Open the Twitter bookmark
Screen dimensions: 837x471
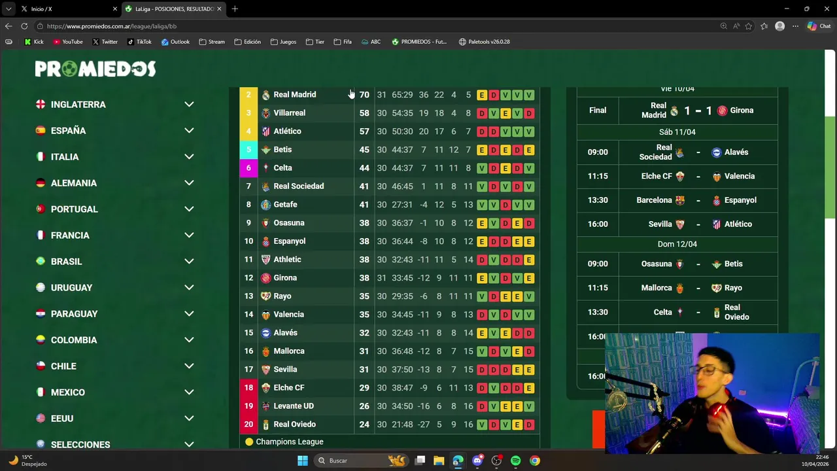tap(105, 42)
